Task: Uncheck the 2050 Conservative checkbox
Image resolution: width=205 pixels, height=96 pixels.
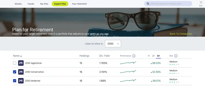Action: 15,72
